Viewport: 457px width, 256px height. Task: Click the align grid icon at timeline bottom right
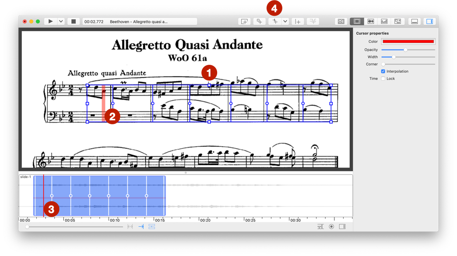click(x=320, y=227)
